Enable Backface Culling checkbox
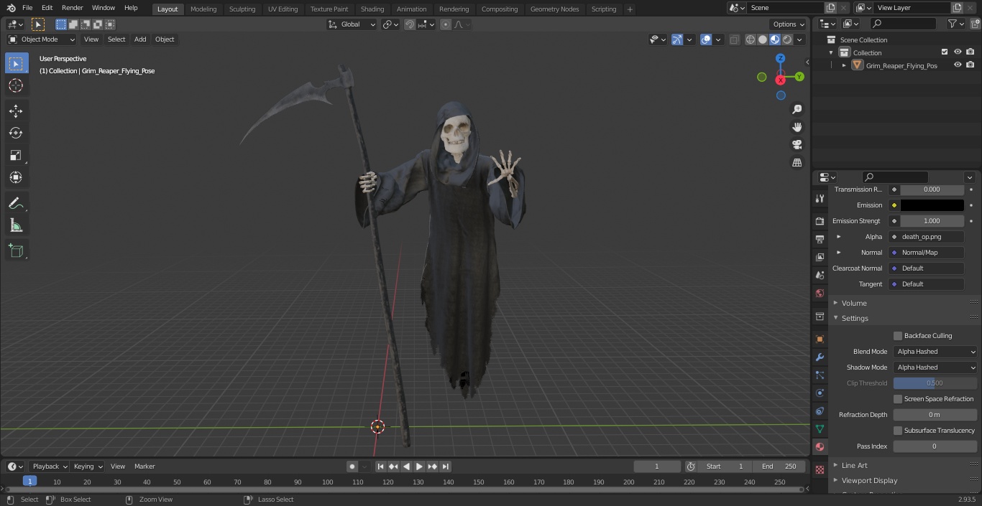This screenshot has width=982, height=506. pos(898,336)
